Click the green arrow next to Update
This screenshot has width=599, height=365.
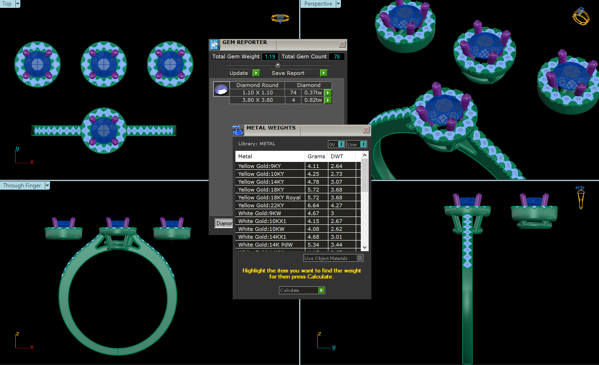pos(256,73)
